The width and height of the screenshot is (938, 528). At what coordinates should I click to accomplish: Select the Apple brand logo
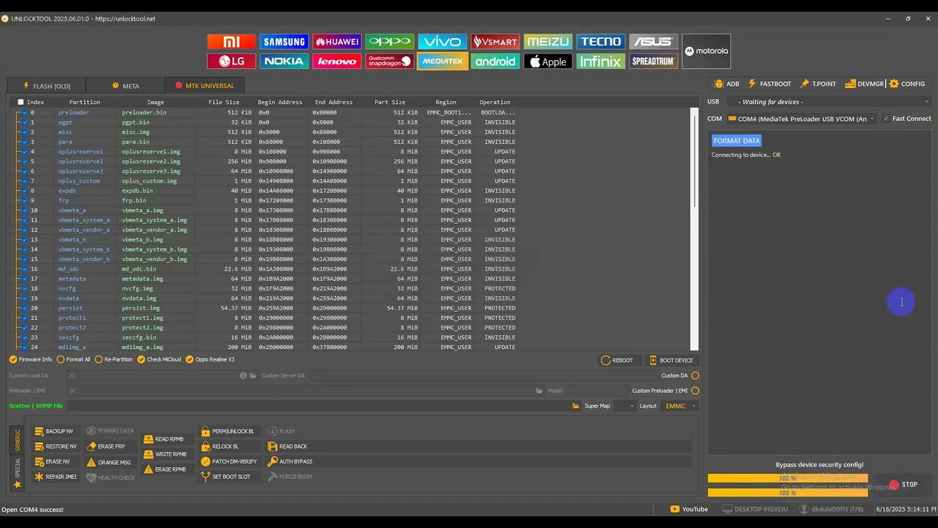pyautogui.click(x=548, y=62)
